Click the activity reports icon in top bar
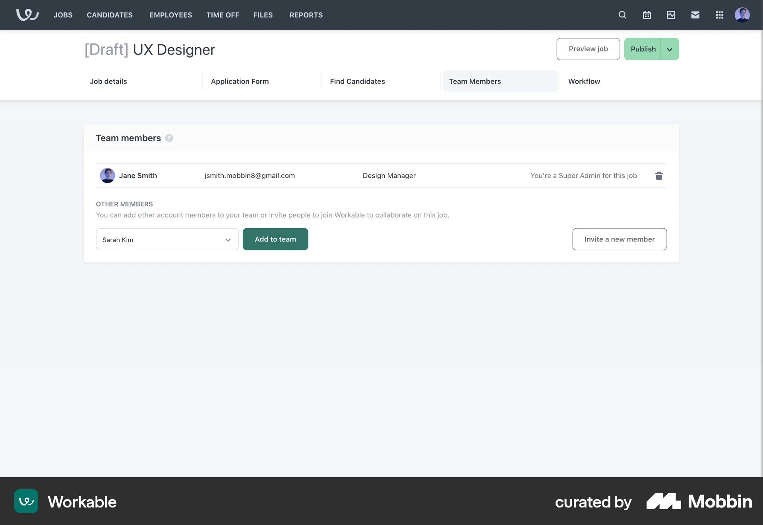Viewport: 763px width, 525px height. 671,15
